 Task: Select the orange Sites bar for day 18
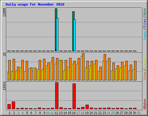[x=83, y=67]
